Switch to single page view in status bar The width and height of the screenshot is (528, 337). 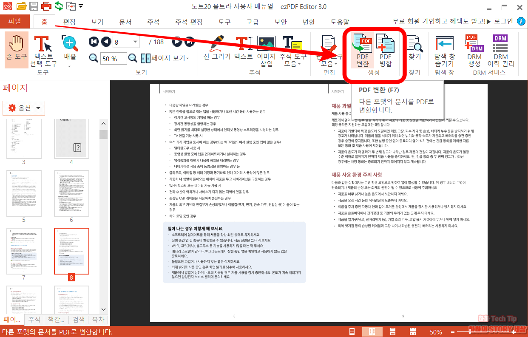coord(352,331)
